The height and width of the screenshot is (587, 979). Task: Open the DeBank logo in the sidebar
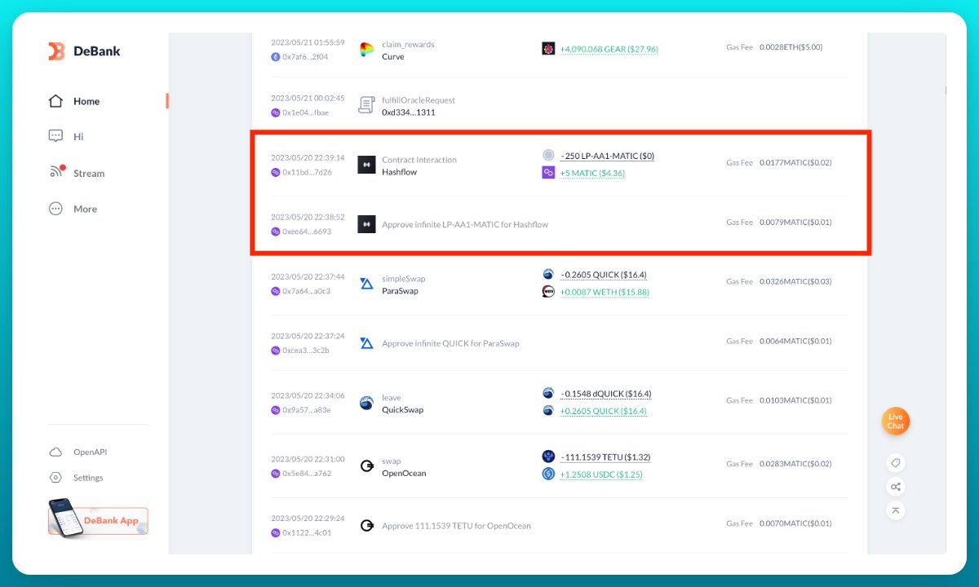tap(84, 51)
